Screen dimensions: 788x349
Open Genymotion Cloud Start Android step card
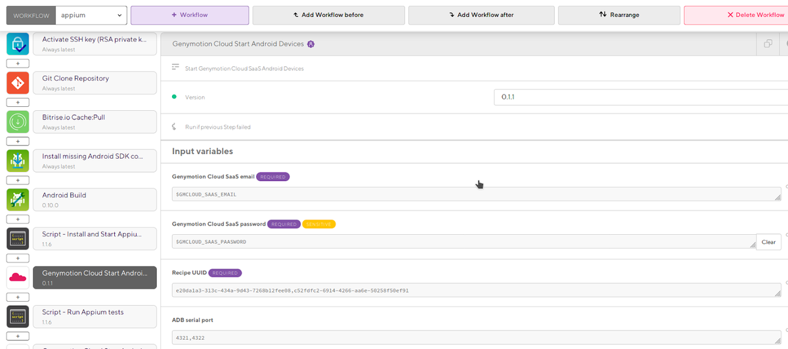pos(95,278)
